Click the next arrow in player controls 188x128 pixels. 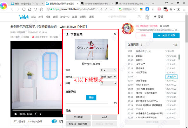pos(41,114)
